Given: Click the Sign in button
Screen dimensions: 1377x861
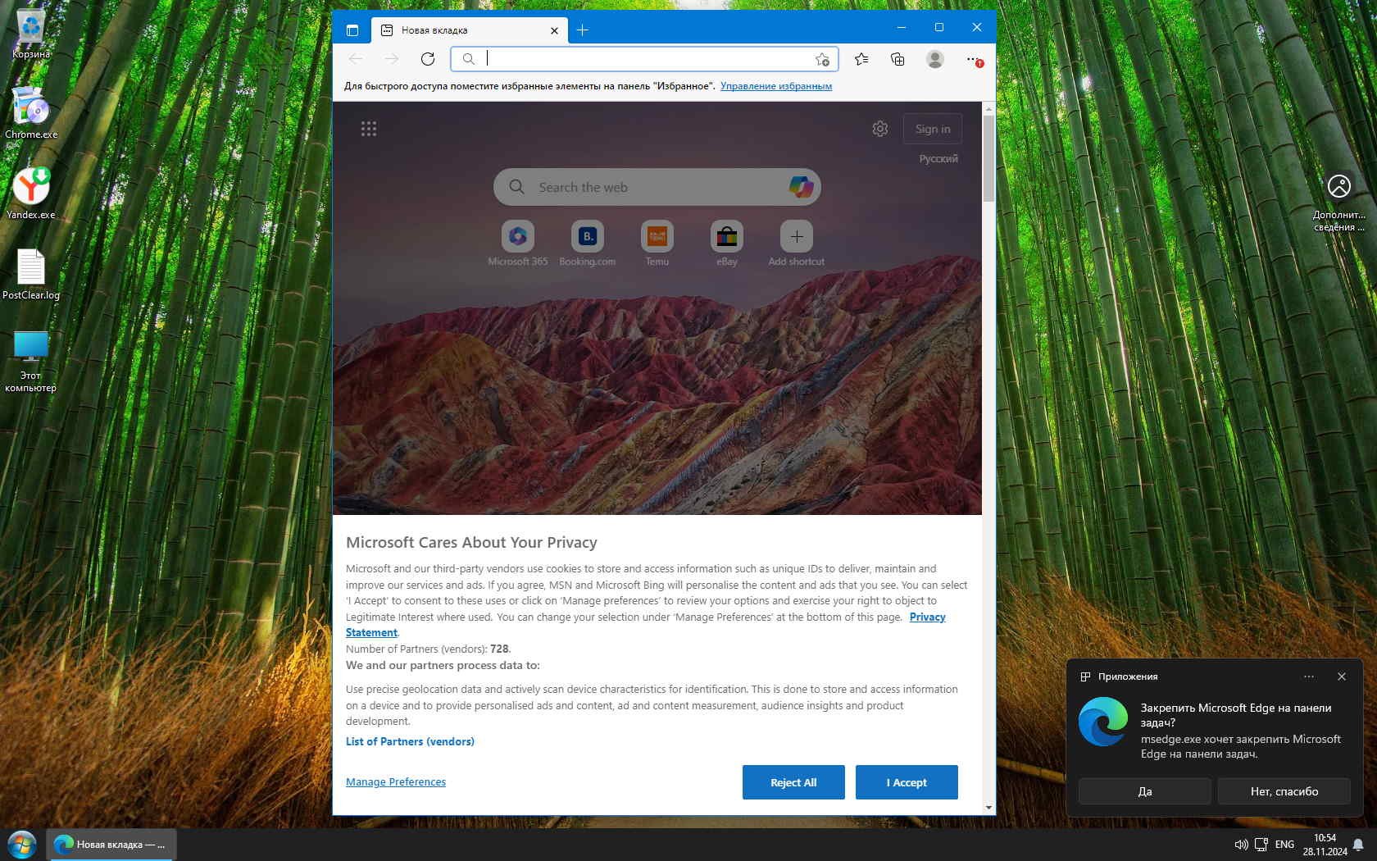Looking at the screenshot, I should coord(933,129).
